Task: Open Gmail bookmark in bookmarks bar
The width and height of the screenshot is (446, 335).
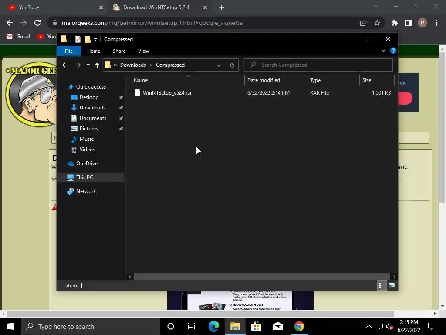Action: (18, 37)
